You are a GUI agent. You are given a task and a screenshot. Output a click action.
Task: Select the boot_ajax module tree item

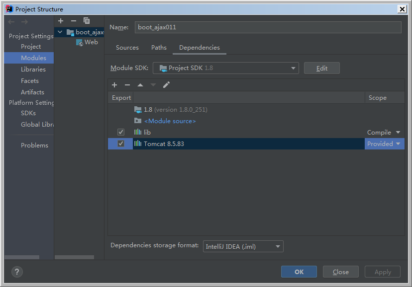tap(79, 32)
